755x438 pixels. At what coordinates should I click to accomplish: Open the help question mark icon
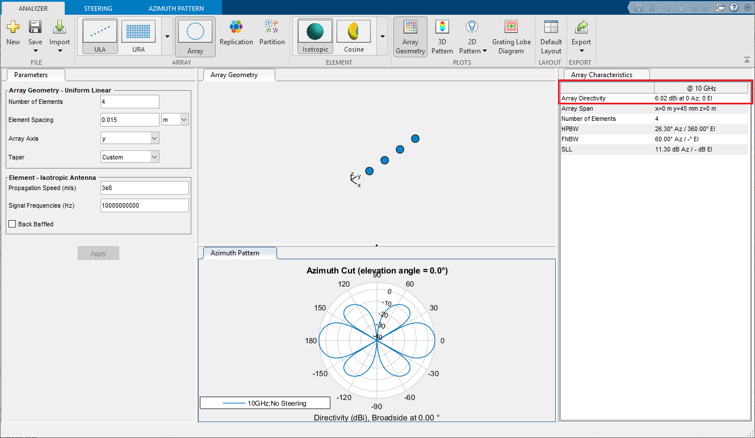(x=733, y=7)
